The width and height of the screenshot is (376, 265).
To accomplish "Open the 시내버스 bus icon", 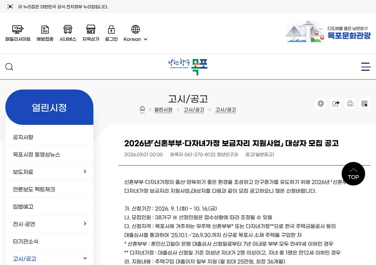I will 68,29.
